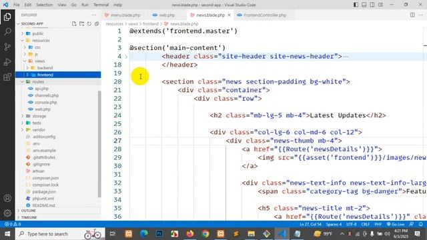Collapse all folders in explorer

coord(97,24)
